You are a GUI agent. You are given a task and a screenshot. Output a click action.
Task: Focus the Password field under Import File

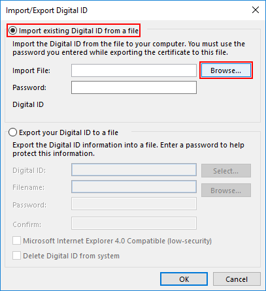click(134, 87)
